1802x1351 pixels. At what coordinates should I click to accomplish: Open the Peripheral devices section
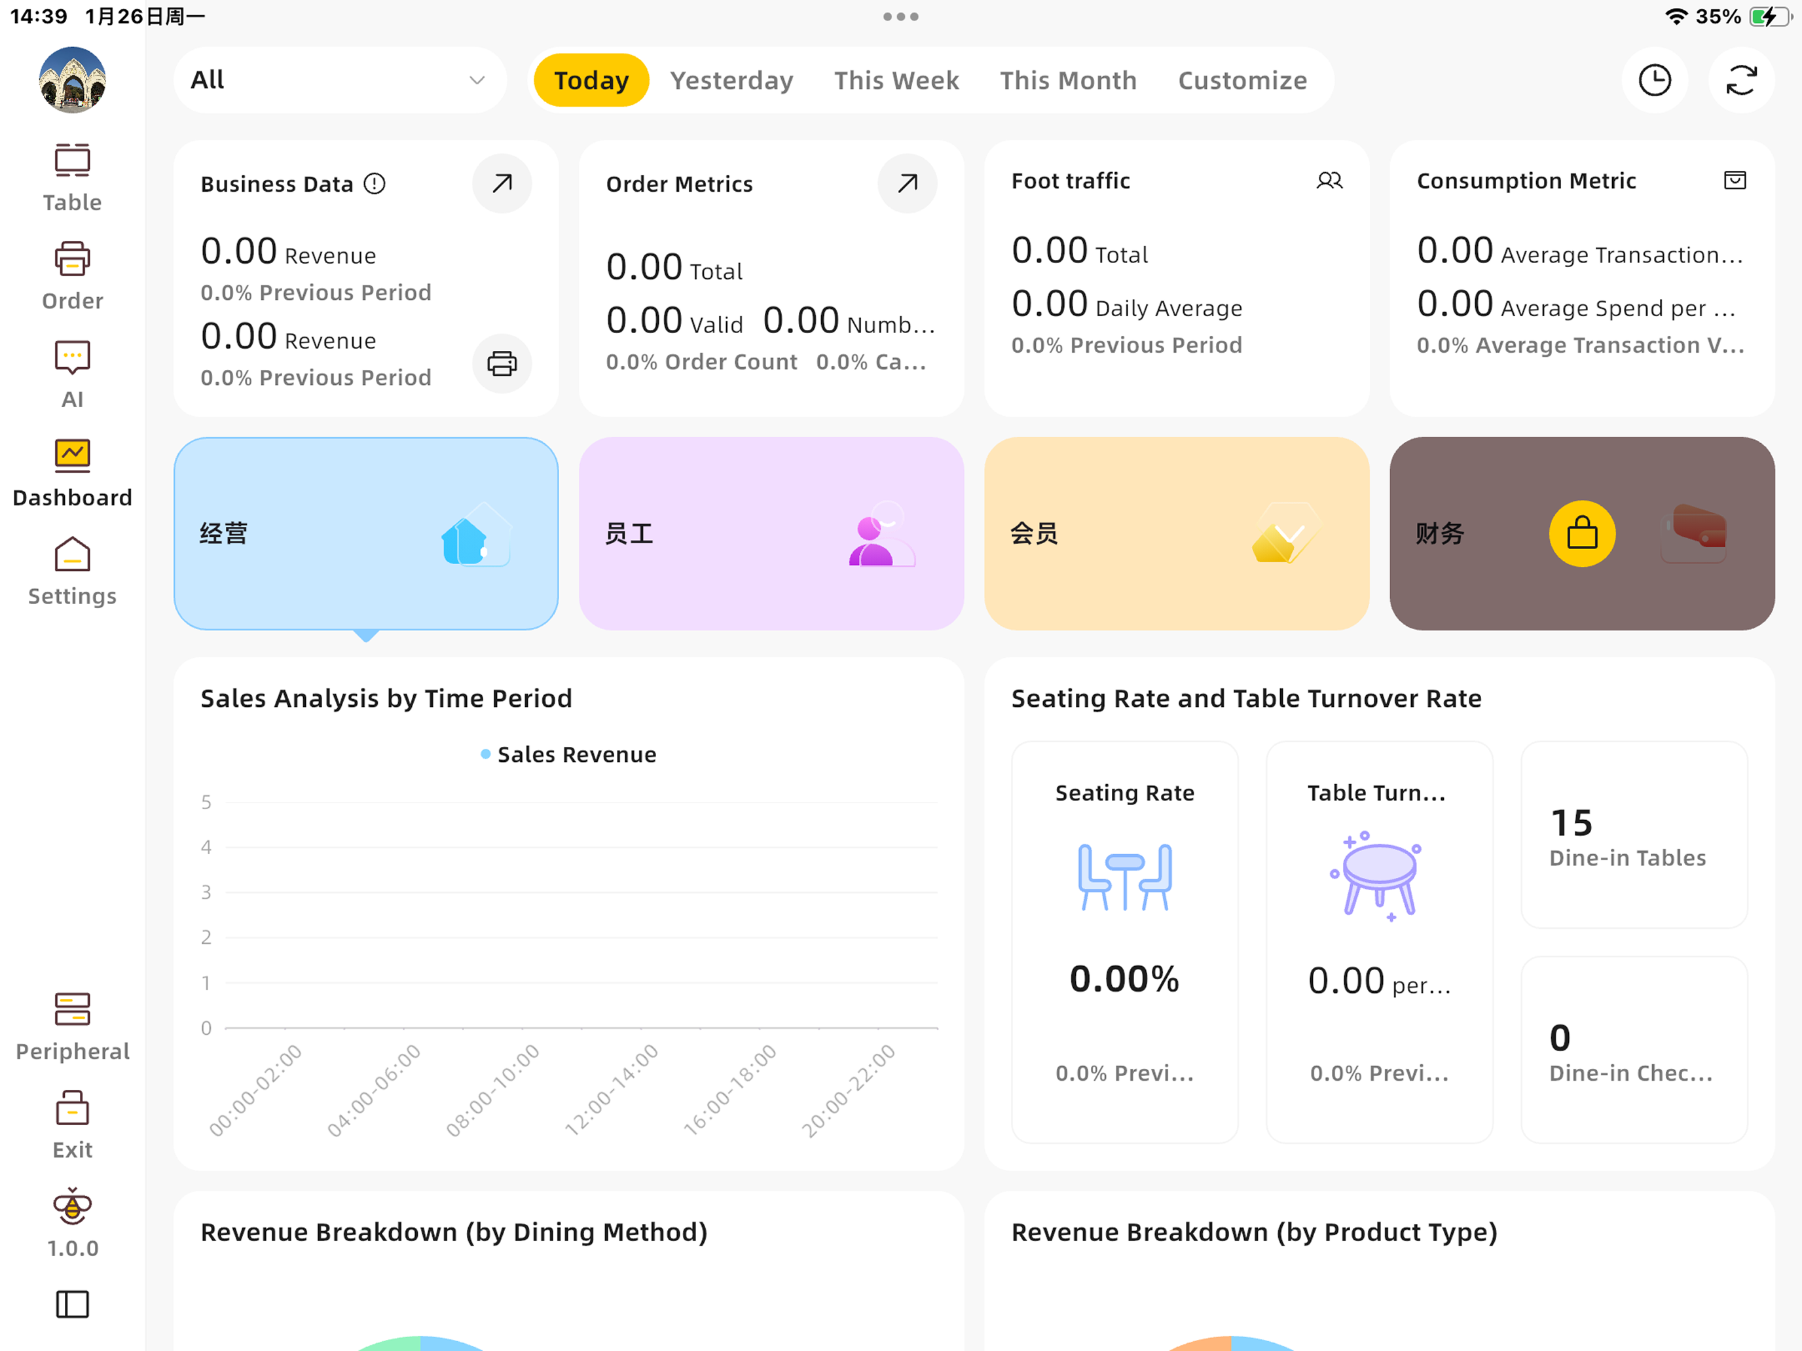pos(73,1027)
